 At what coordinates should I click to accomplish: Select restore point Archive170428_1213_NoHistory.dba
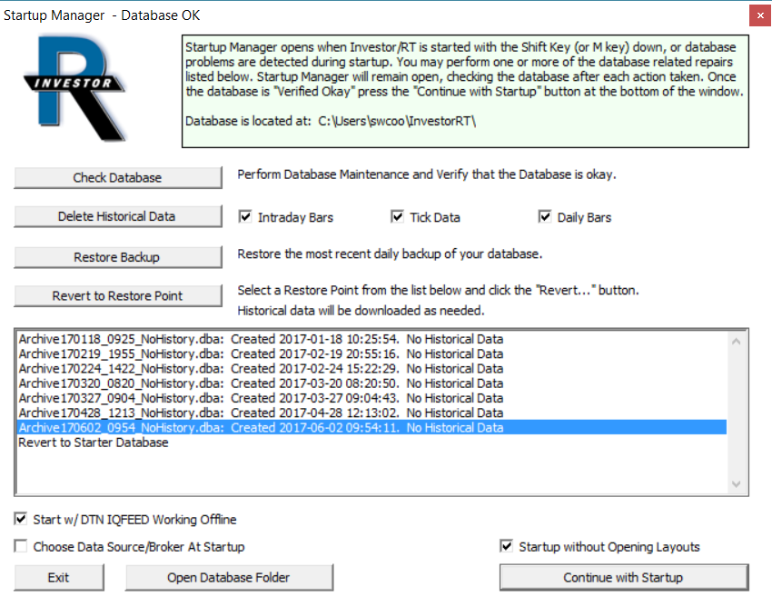(371, 413)
